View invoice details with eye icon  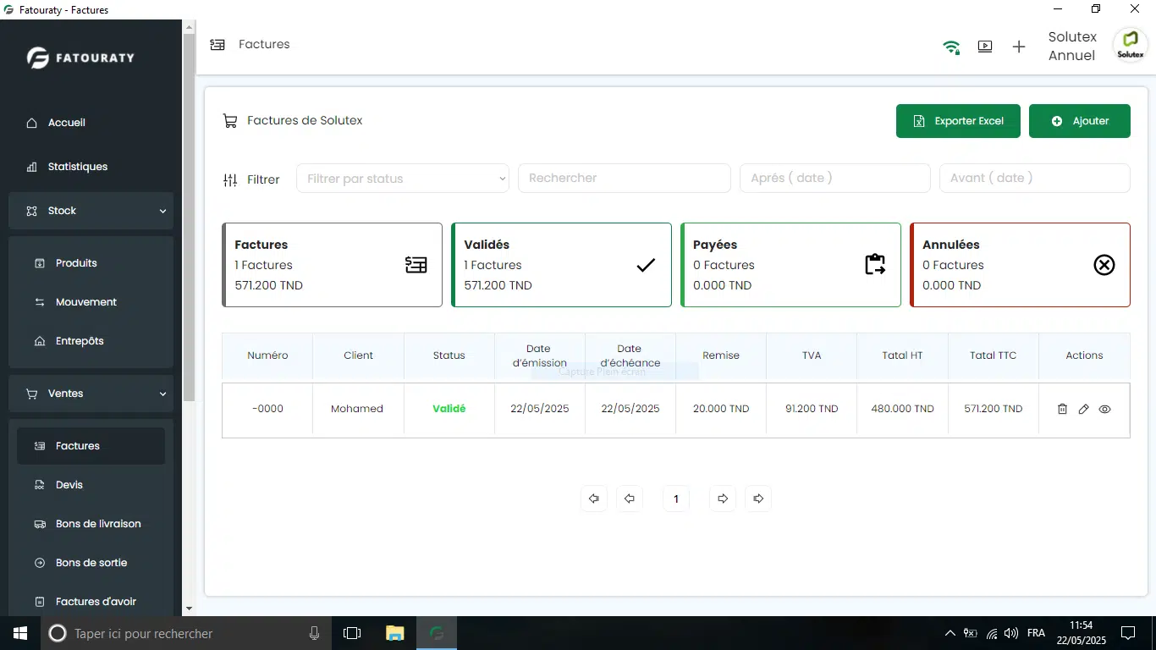pyautogui.click(x=1104, y=410)
